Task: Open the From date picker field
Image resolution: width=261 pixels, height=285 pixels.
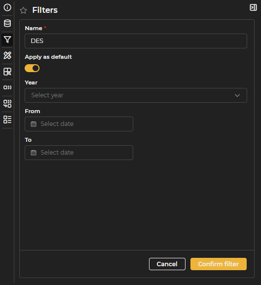Action: point(79,124)
